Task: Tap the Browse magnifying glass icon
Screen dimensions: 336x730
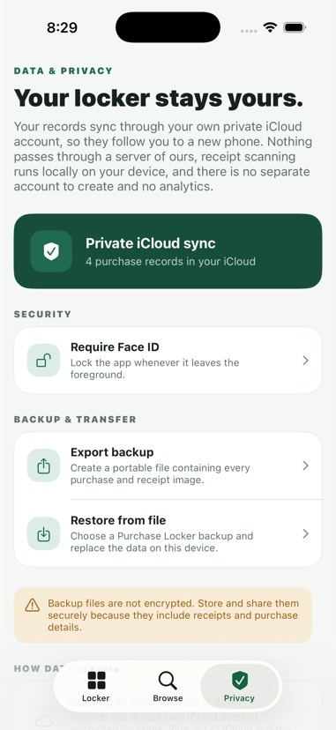Action: click(168, 680)
